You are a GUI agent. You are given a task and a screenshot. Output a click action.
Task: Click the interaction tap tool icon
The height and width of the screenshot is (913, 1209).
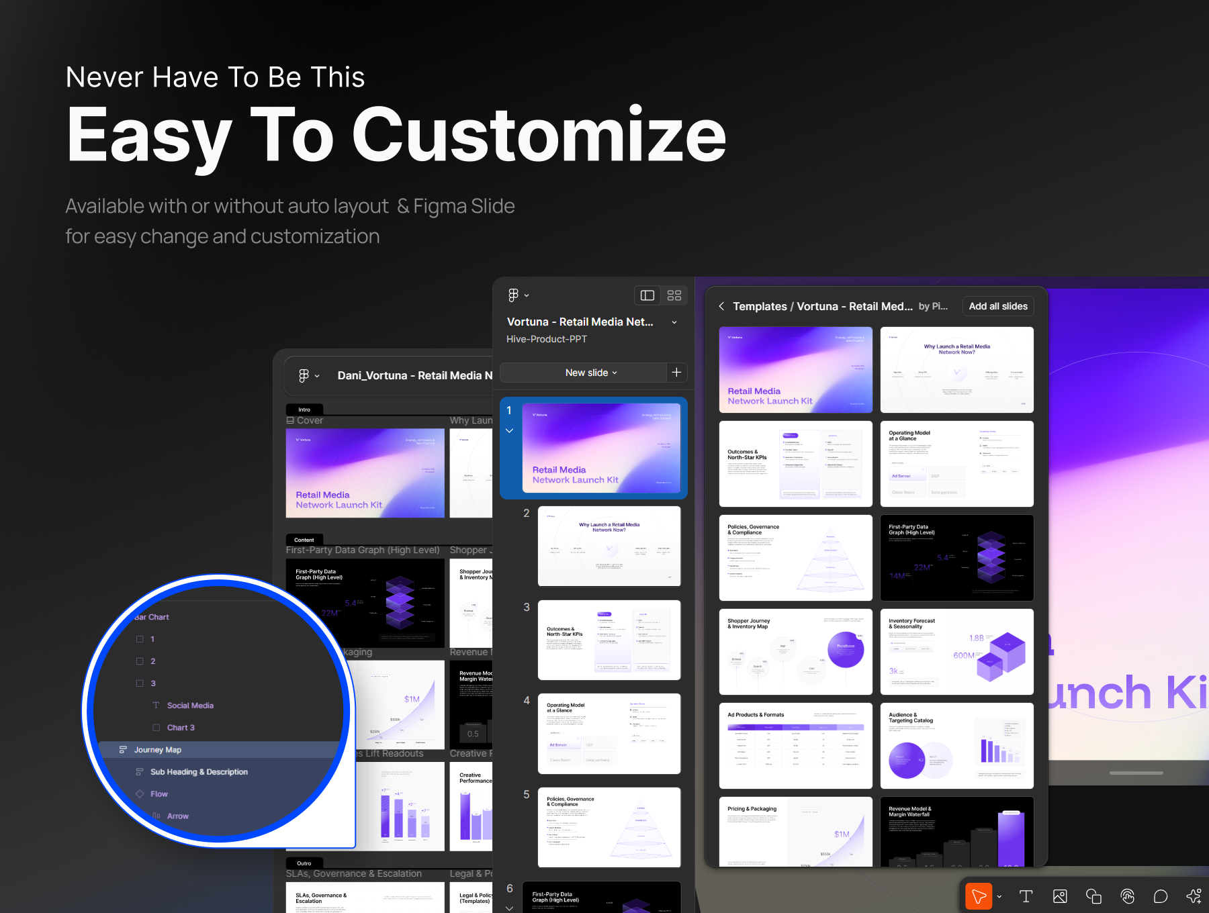1127,896
